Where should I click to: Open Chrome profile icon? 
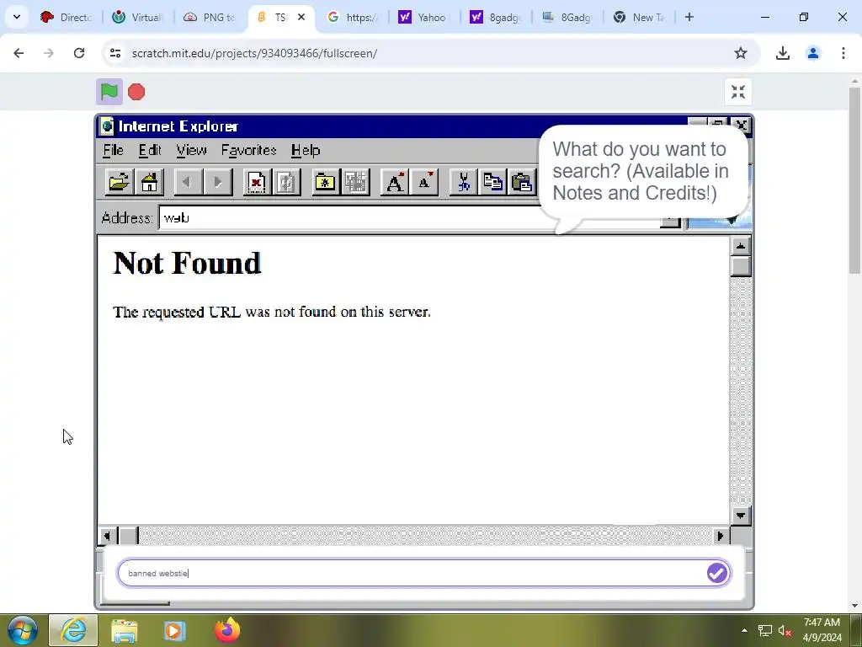[x=813, y=53]
